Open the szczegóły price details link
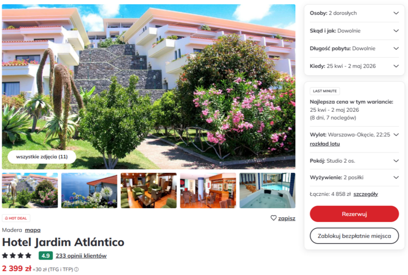Viewport: 408px width, 275px height. coord(366,194)
